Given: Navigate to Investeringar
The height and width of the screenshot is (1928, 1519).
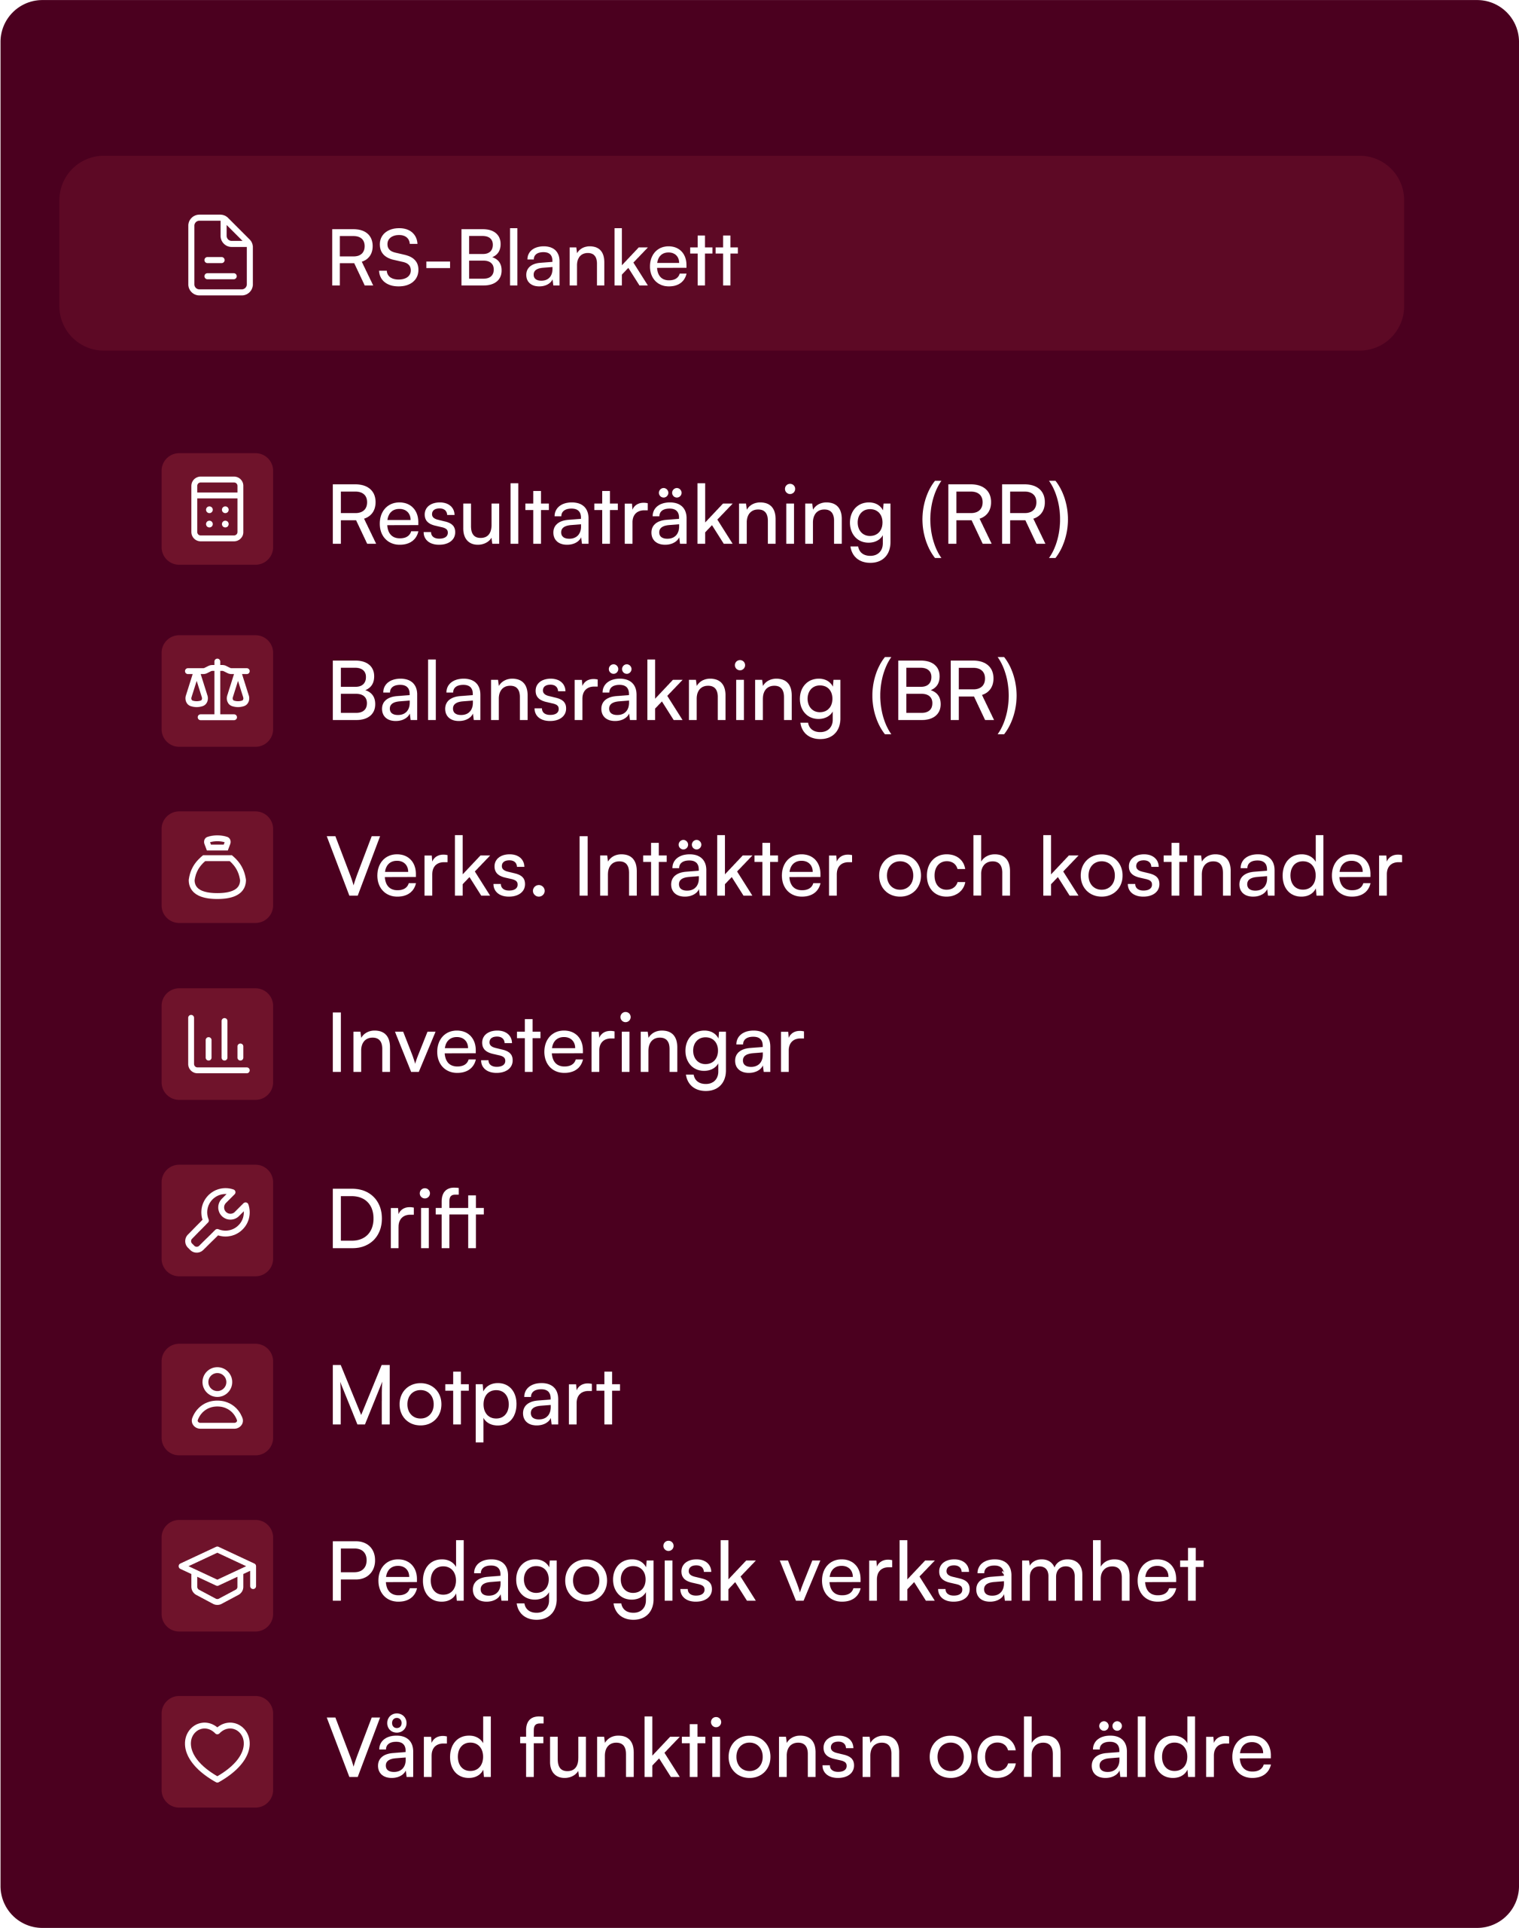Looking at the screenshot, I should 565,1045.
